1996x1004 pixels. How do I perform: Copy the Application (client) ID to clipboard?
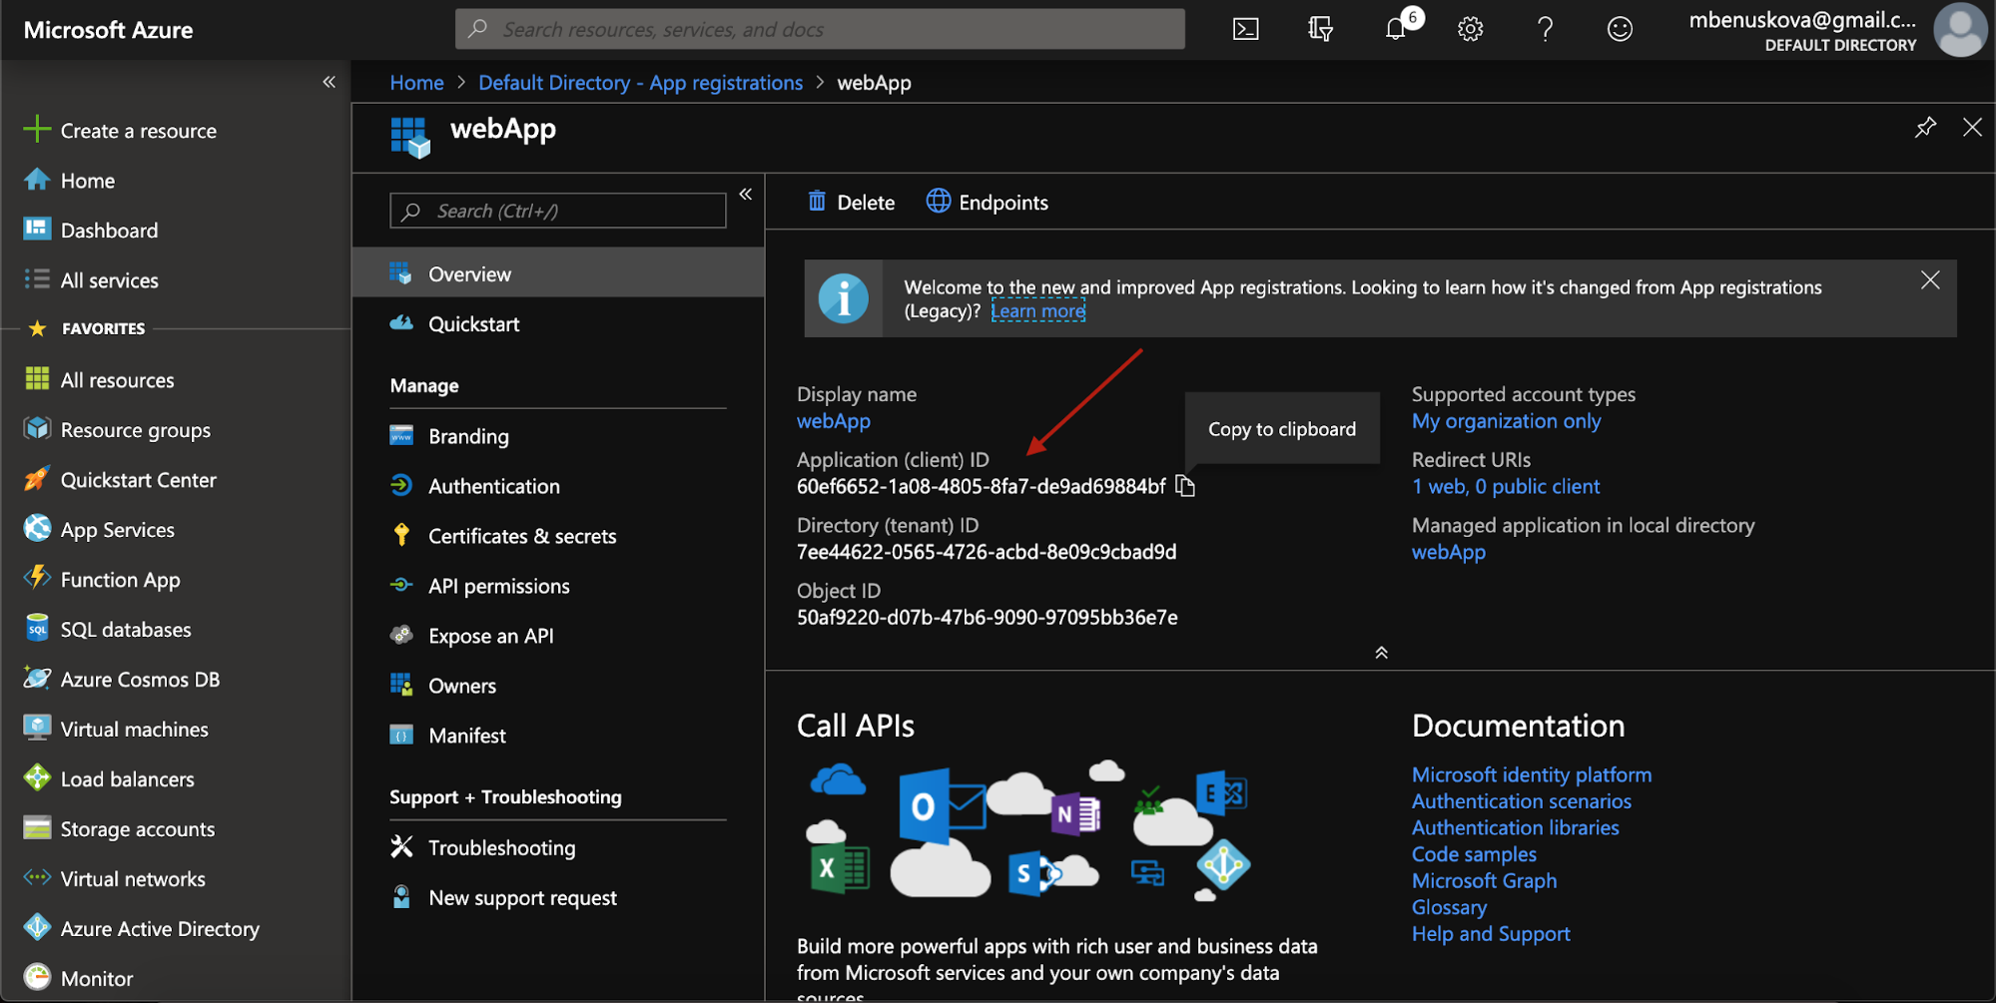[1186, 486]
